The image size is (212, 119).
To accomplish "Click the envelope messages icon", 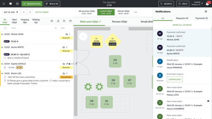I will (71, 21).
